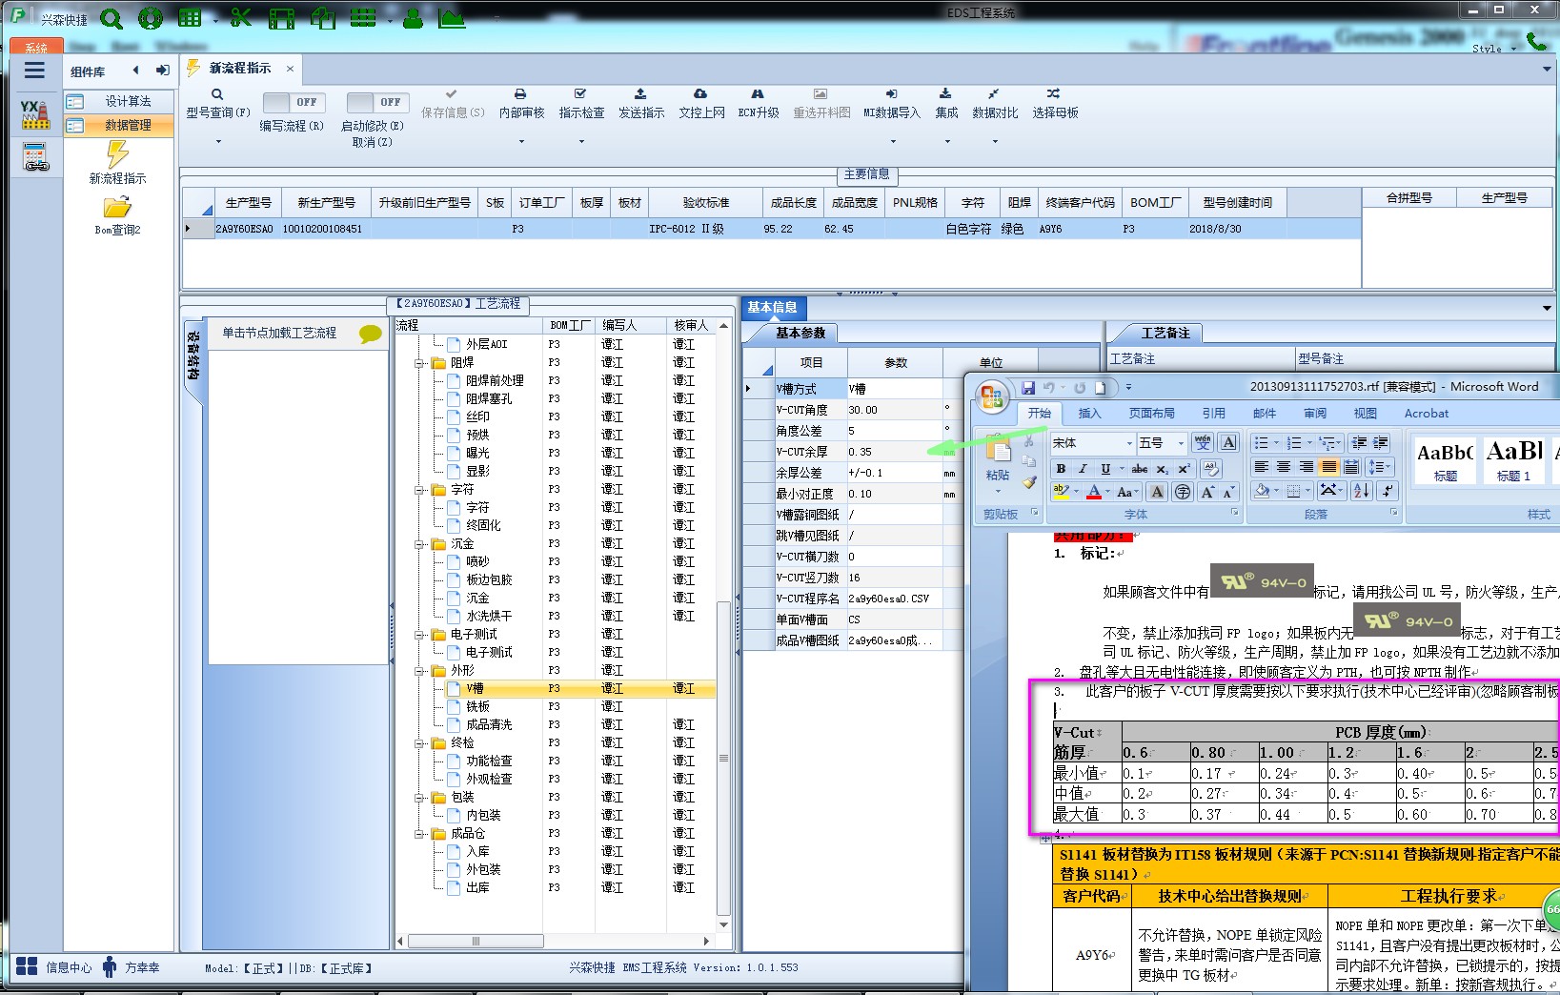Collapse the 阻焊 tree node
This screenshot has height=995, width=1560.
tap(419, 363)
